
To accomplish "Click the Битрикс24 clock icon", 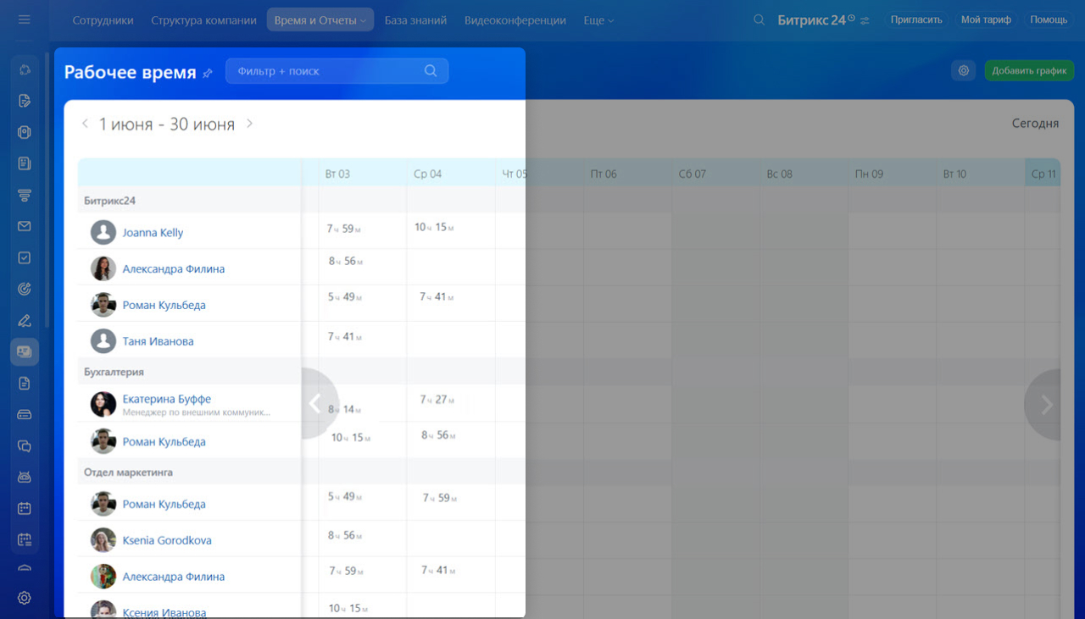I will point(851,18).
